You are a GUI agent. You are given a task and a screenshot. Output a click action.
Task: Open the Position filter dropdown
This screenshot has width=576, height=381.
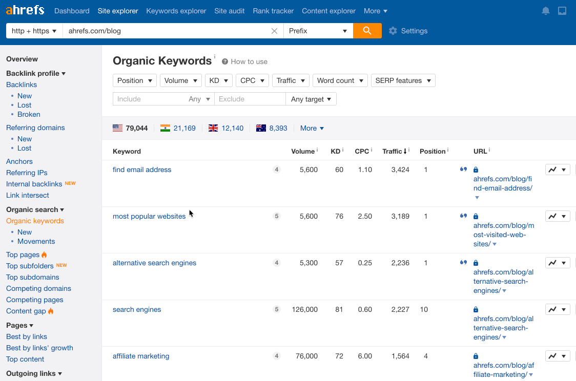coord(135,80)
